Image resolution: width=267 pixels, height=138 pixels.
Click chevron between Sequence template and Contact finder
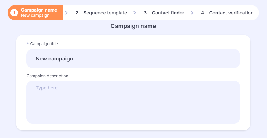[135, 13]
